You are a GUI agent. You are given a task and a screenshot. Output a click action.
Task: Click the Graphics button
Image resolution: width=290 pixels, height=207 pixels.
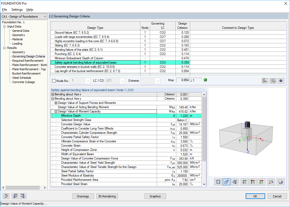tap(155, 196)
